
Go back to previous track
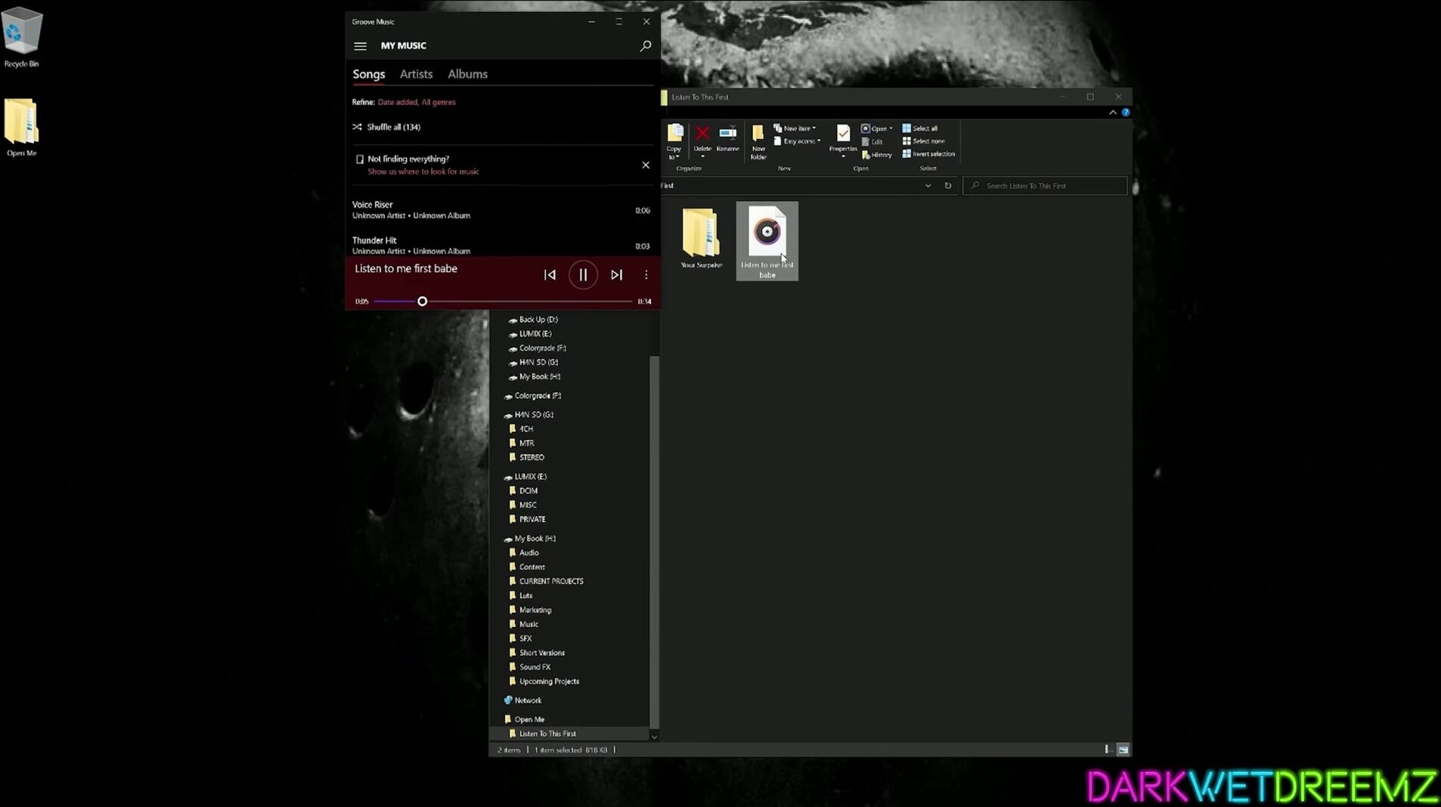click(x=550, y=275)
